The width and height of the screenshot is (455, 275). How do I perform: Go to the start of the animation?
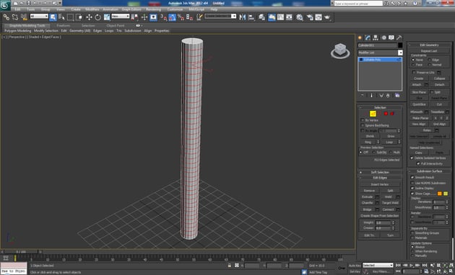[398, 265]
